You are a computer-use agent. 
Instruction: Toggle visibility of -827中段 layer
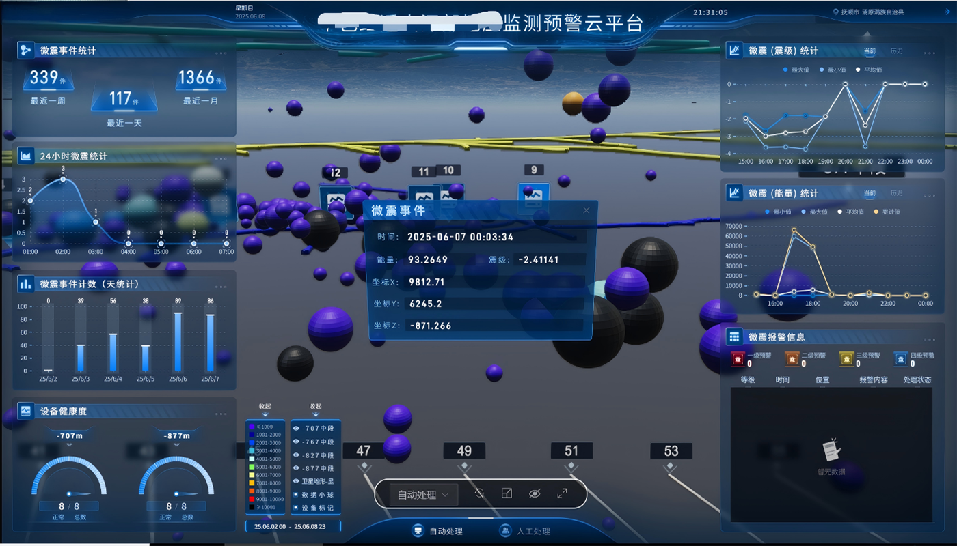[296, 455]
